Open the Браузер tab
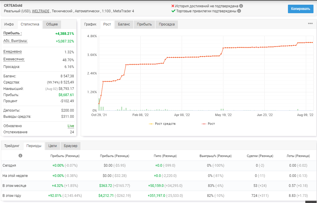Screen dimensions: 317x203 click(x=70, y=146)
